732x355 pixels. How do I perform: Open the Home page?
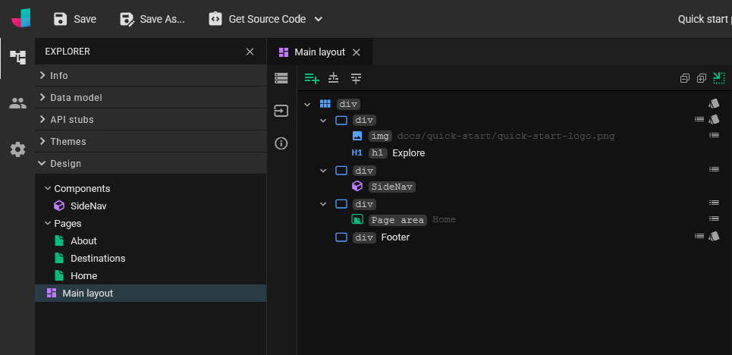[83, 275]
